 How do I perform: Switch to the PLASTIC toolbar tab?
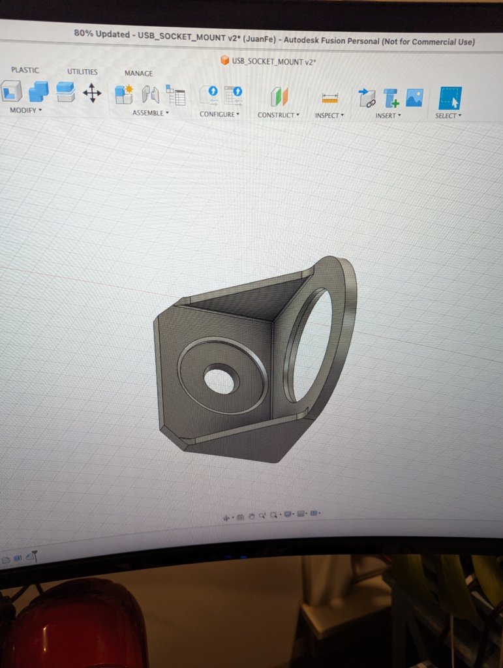pyautogui.click(x=25, y=70)
